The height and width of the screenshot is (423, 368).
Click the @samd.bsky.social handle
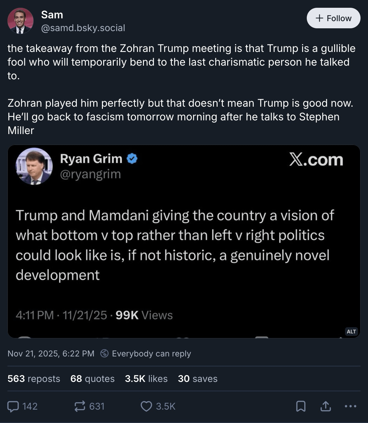83,28
